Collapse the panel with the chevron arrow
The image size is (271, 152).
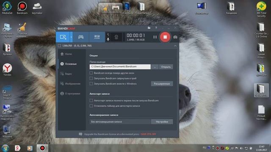[x=175, y=46]
